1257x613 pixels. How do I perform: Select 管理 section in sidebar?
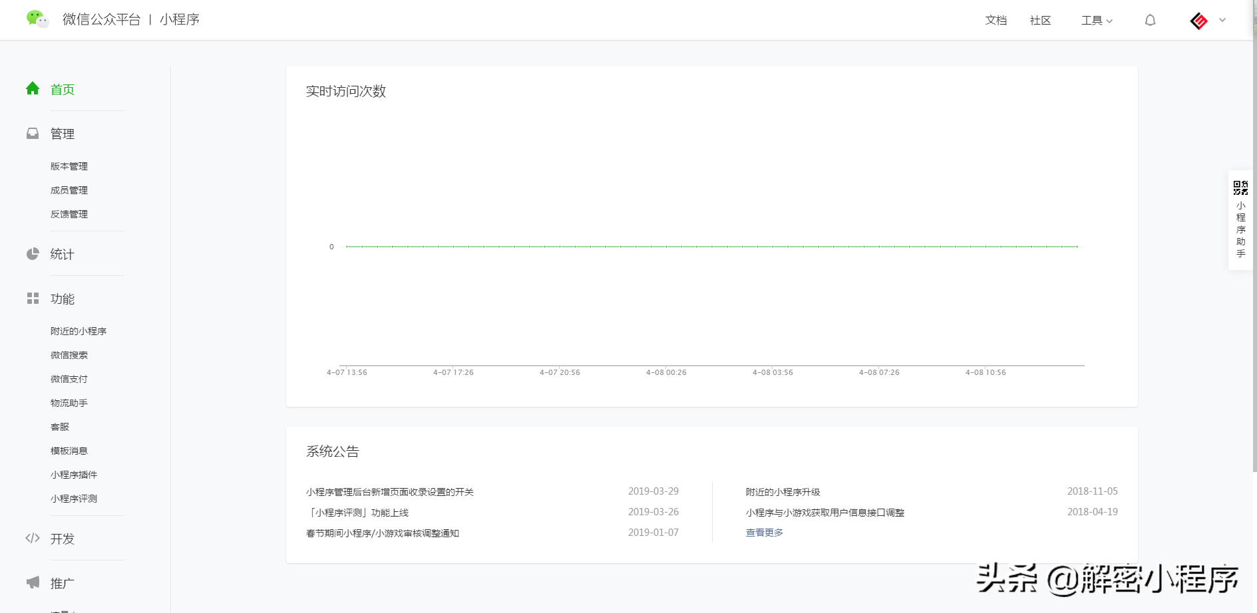(x=63, y=134)
